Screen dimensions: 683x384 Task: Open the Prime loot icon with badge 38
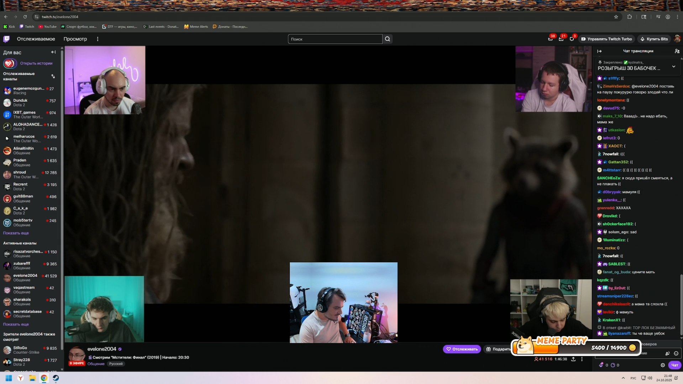coord(550,39)
